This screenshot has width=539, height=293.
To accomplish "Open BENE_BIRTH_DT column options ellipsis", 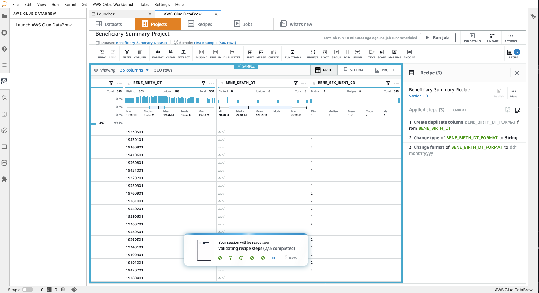I will point(211,83).
